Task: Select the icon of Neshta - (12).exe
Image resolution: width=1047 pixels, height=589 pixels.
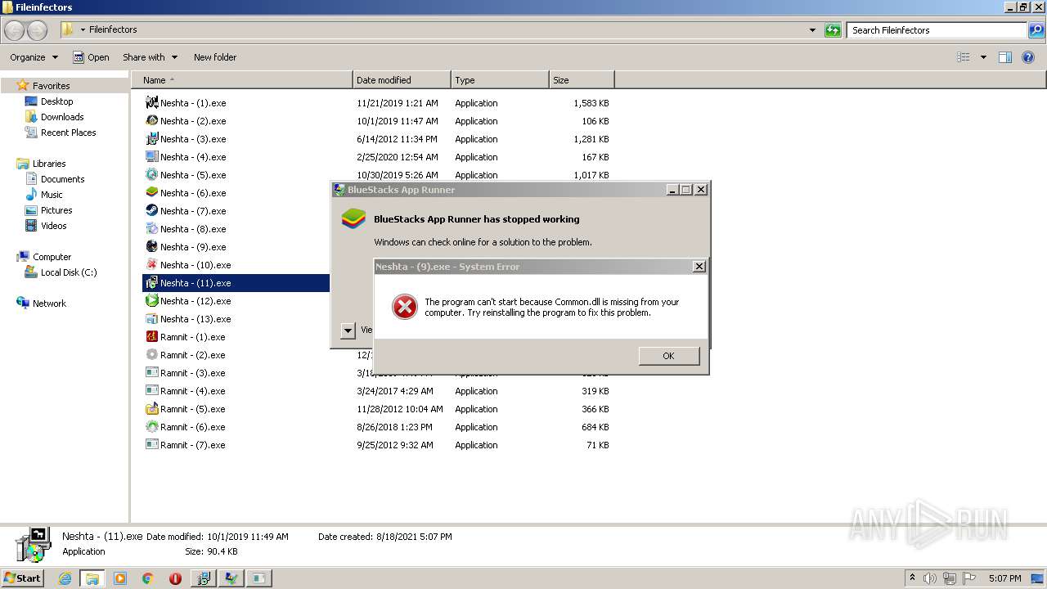Action: (151, 300)
